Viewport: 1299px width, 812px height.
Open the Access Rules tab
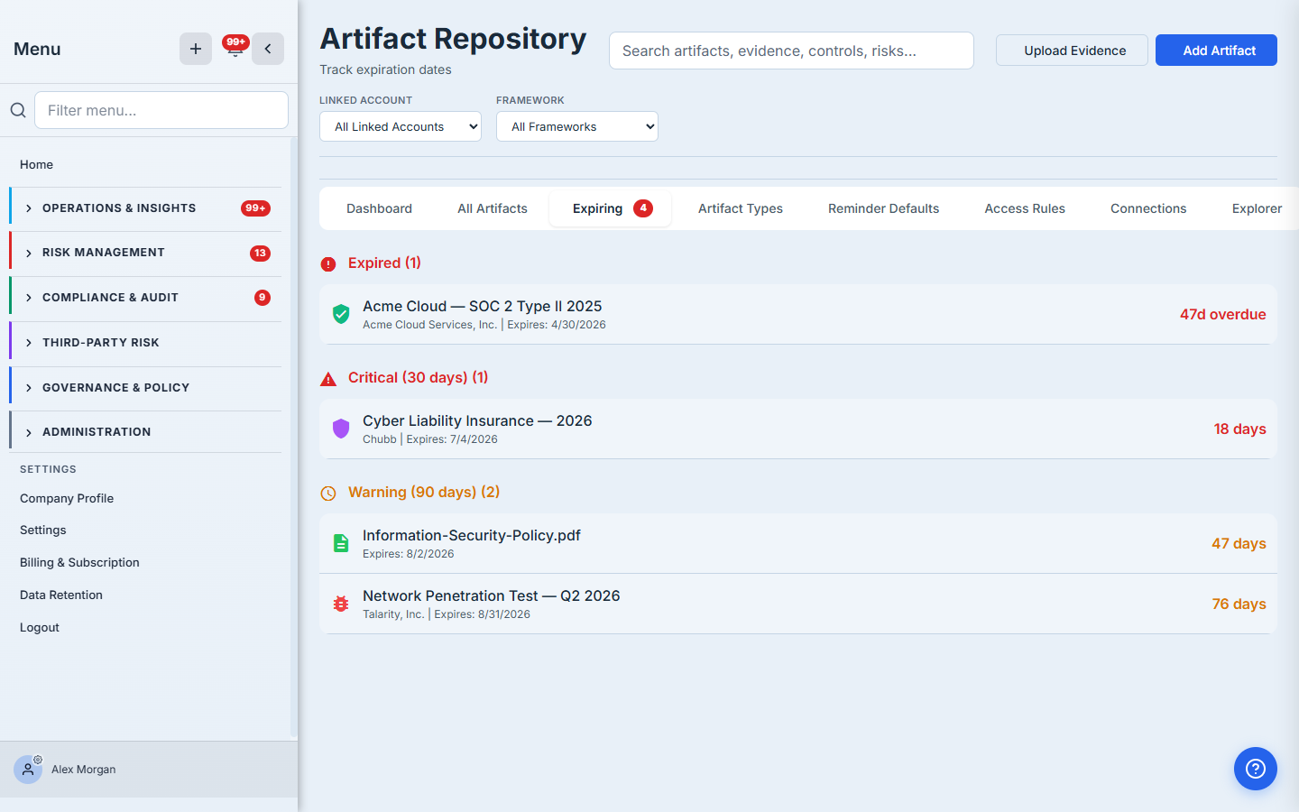pos(1025,208)
